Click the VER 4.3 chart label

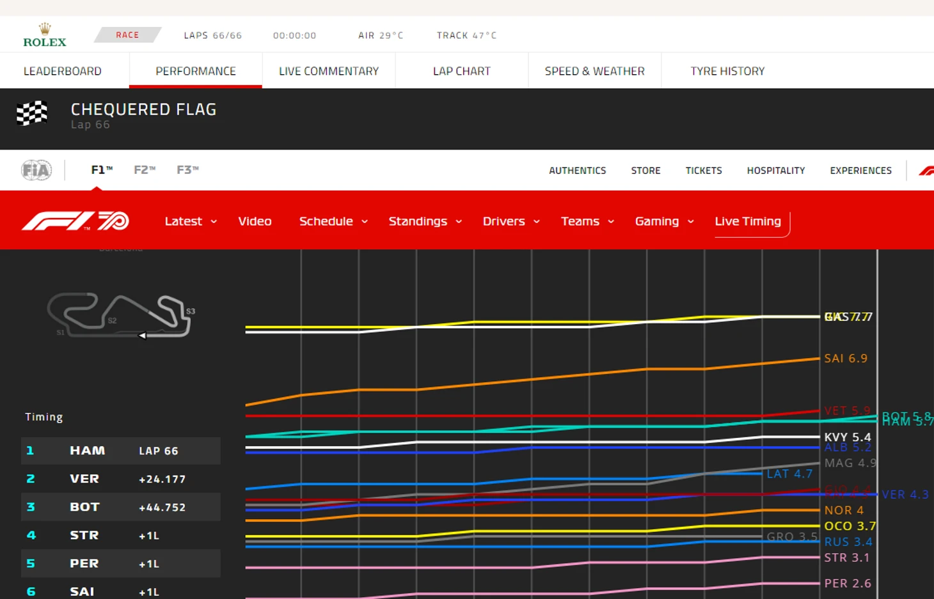point(905,495)
